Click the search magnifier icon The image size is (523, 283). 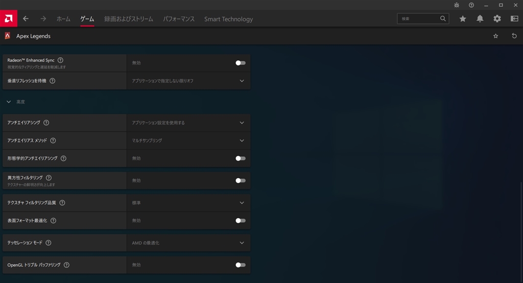pyautogui.click(x=443, y=19)
